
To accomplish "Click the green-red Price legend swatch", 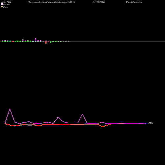I will [x=2, y=7].
